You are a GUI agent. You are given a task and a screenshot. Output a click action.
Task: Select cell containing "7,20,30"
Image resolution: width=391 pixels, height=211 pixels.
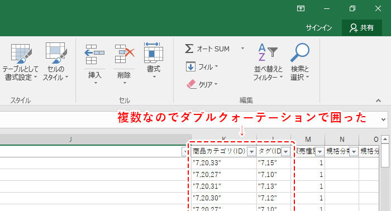223,198
